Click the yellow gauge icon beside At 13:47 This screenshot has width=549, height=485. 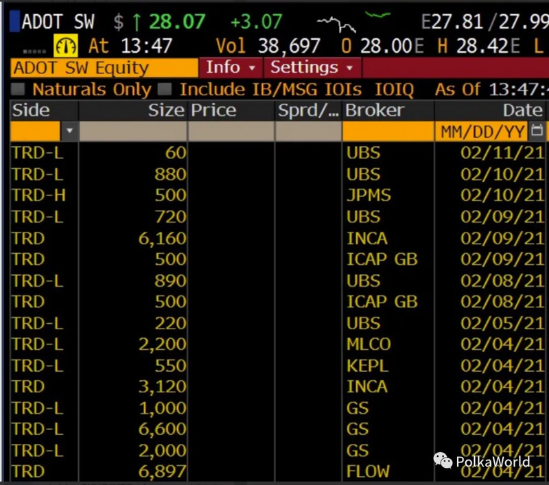65,46
